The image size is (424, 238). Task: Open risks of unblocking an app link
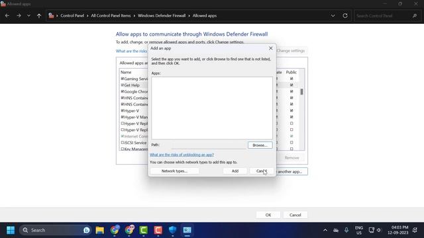(x=182, y=155)
